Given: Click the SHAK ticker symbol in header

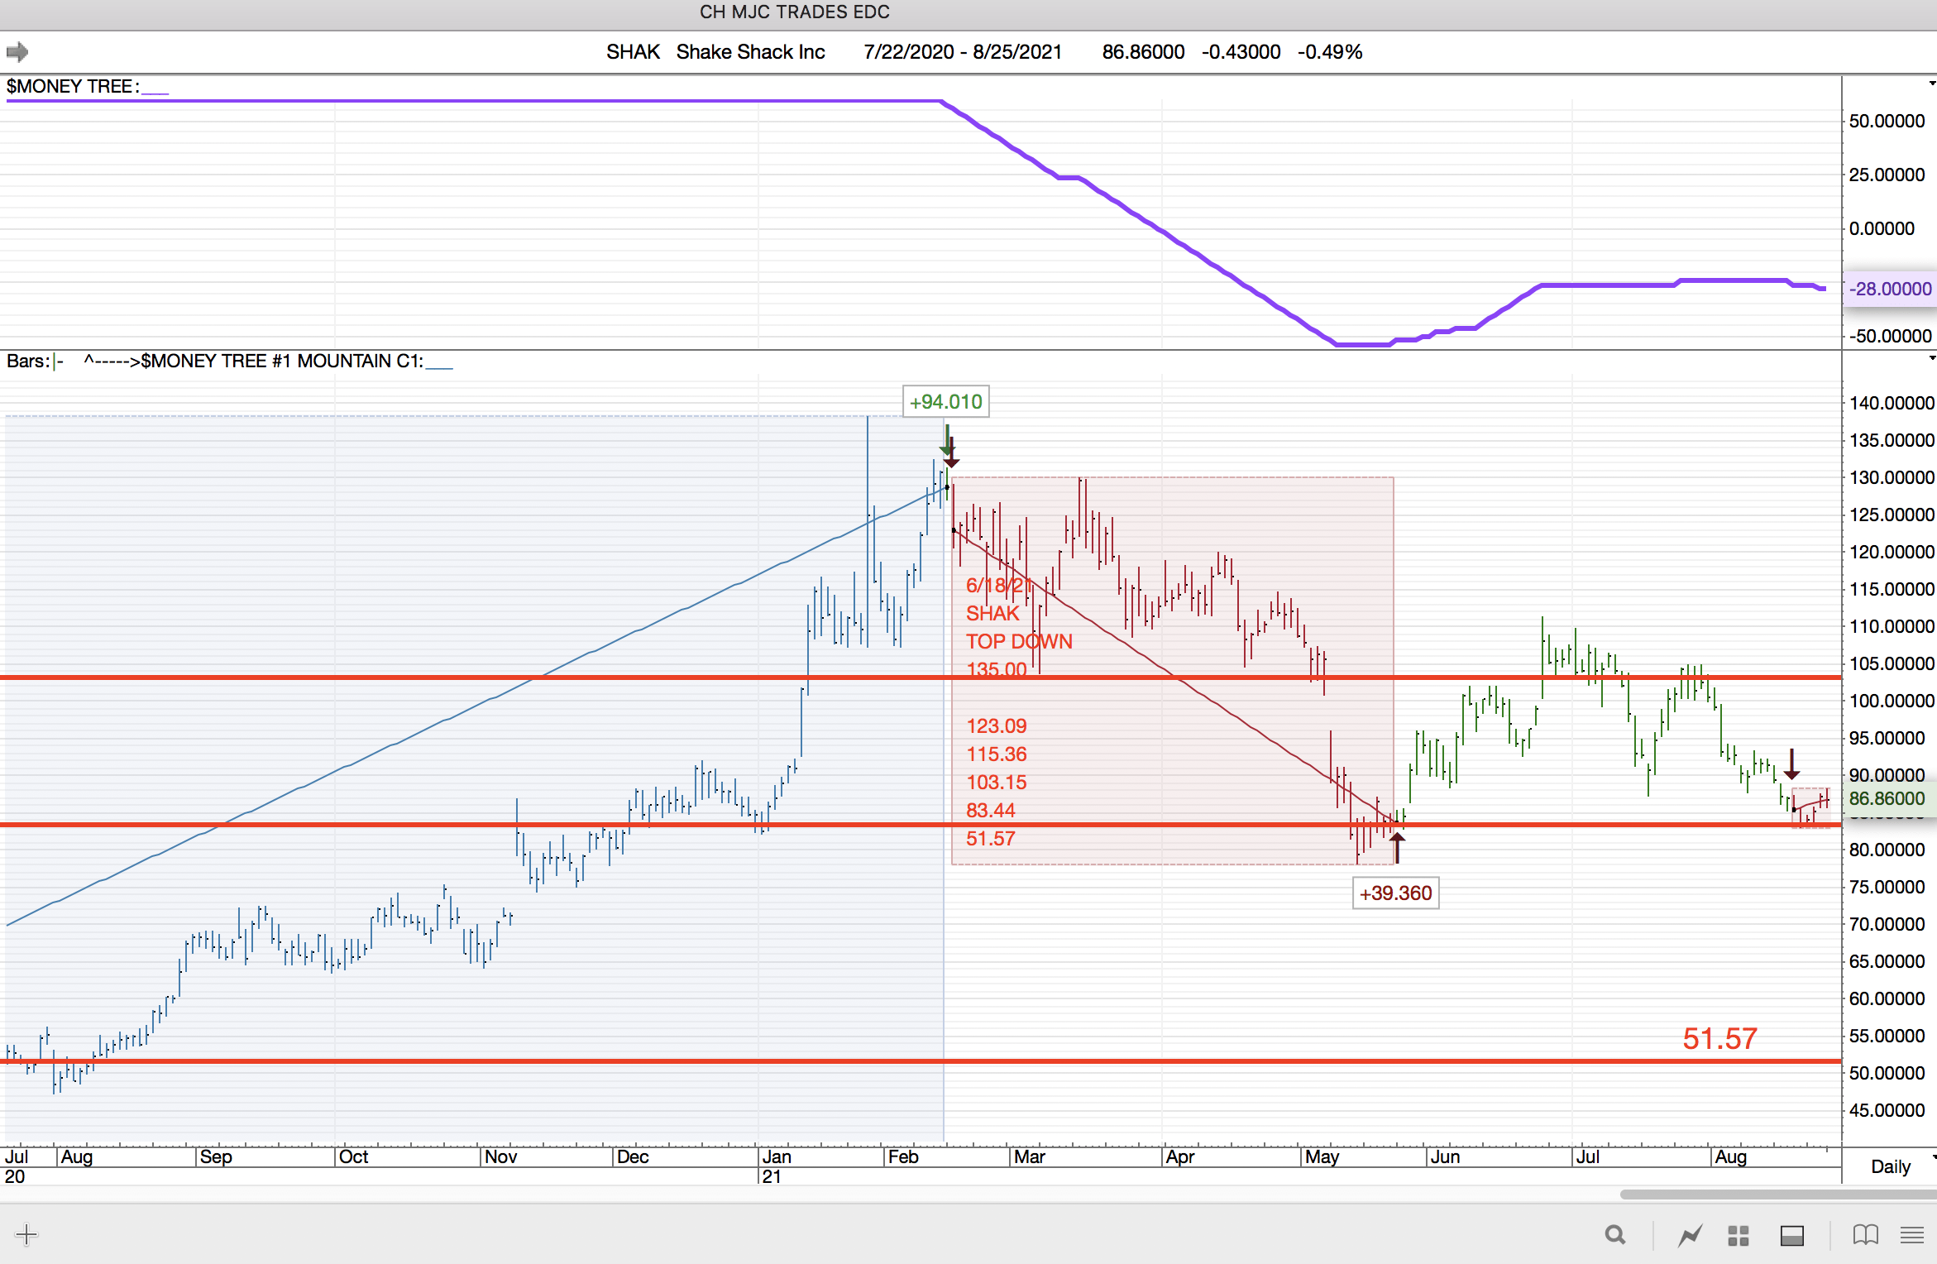Looking at the screenshot, I should (633, 52).
